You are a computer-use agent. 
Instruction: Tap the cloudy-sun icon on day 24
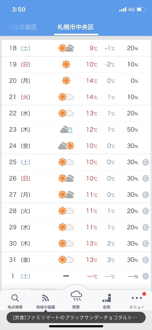pyautogui.click(x=66, y=146)
